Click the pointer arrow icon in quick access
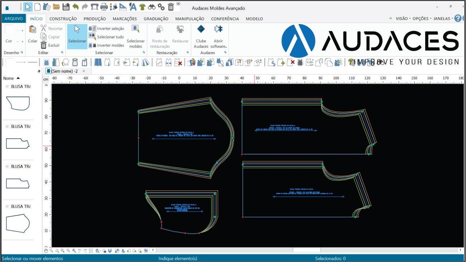The image size is (466, 262). pos(28,7)
